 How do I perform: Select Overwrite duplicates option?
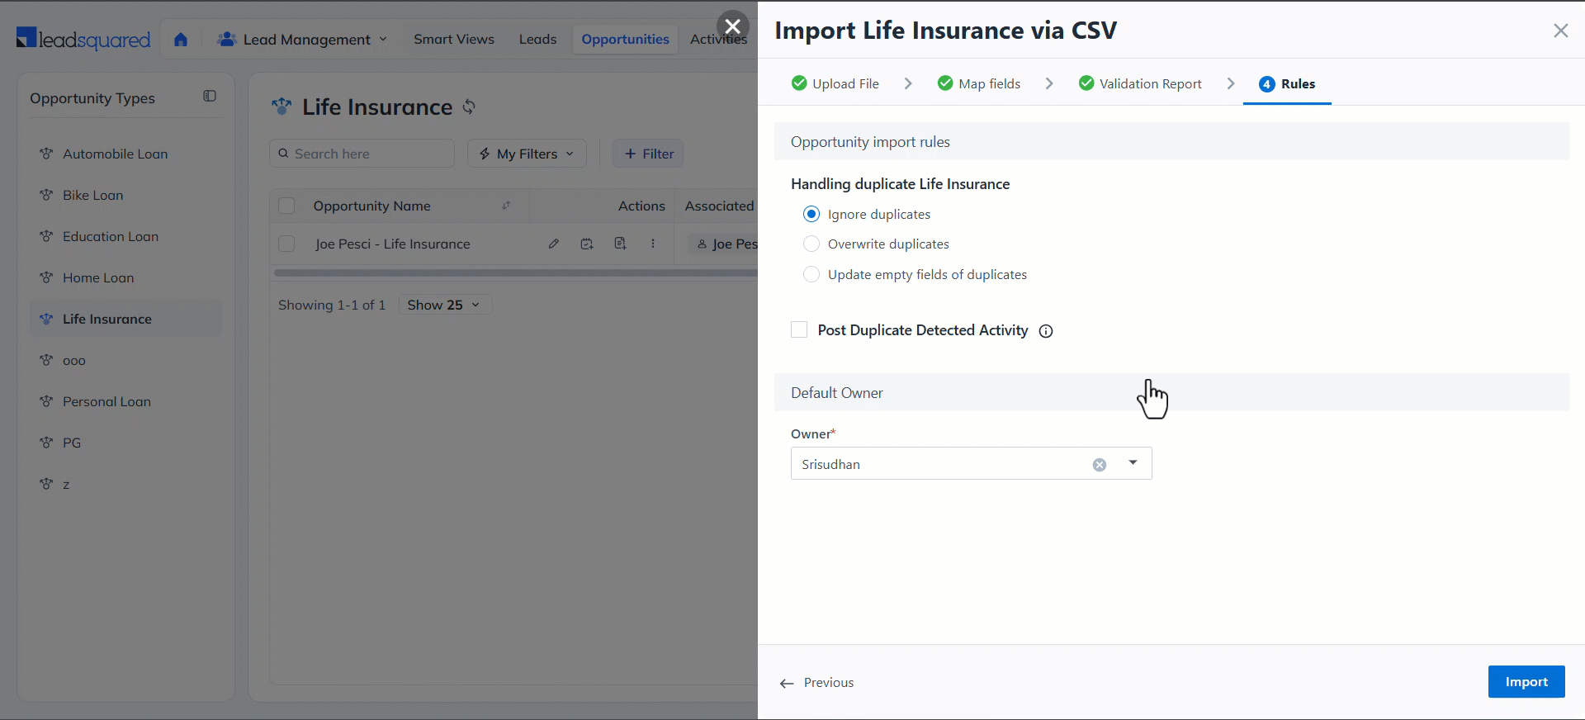pos(811,244)
